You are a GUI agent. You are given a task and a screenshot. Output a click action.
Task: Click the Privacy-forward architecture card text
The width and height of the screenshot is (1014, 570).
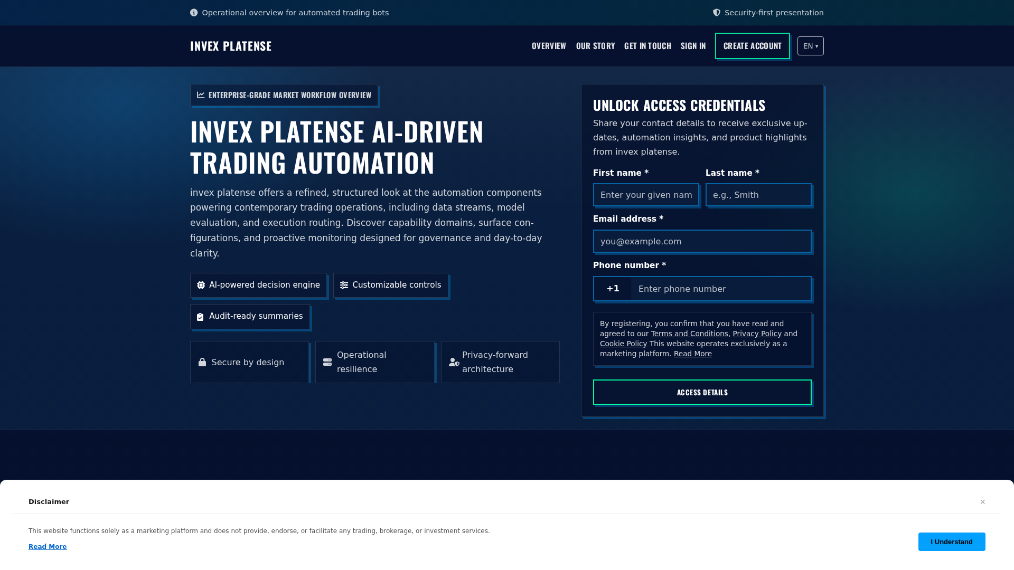coord(495,362)
